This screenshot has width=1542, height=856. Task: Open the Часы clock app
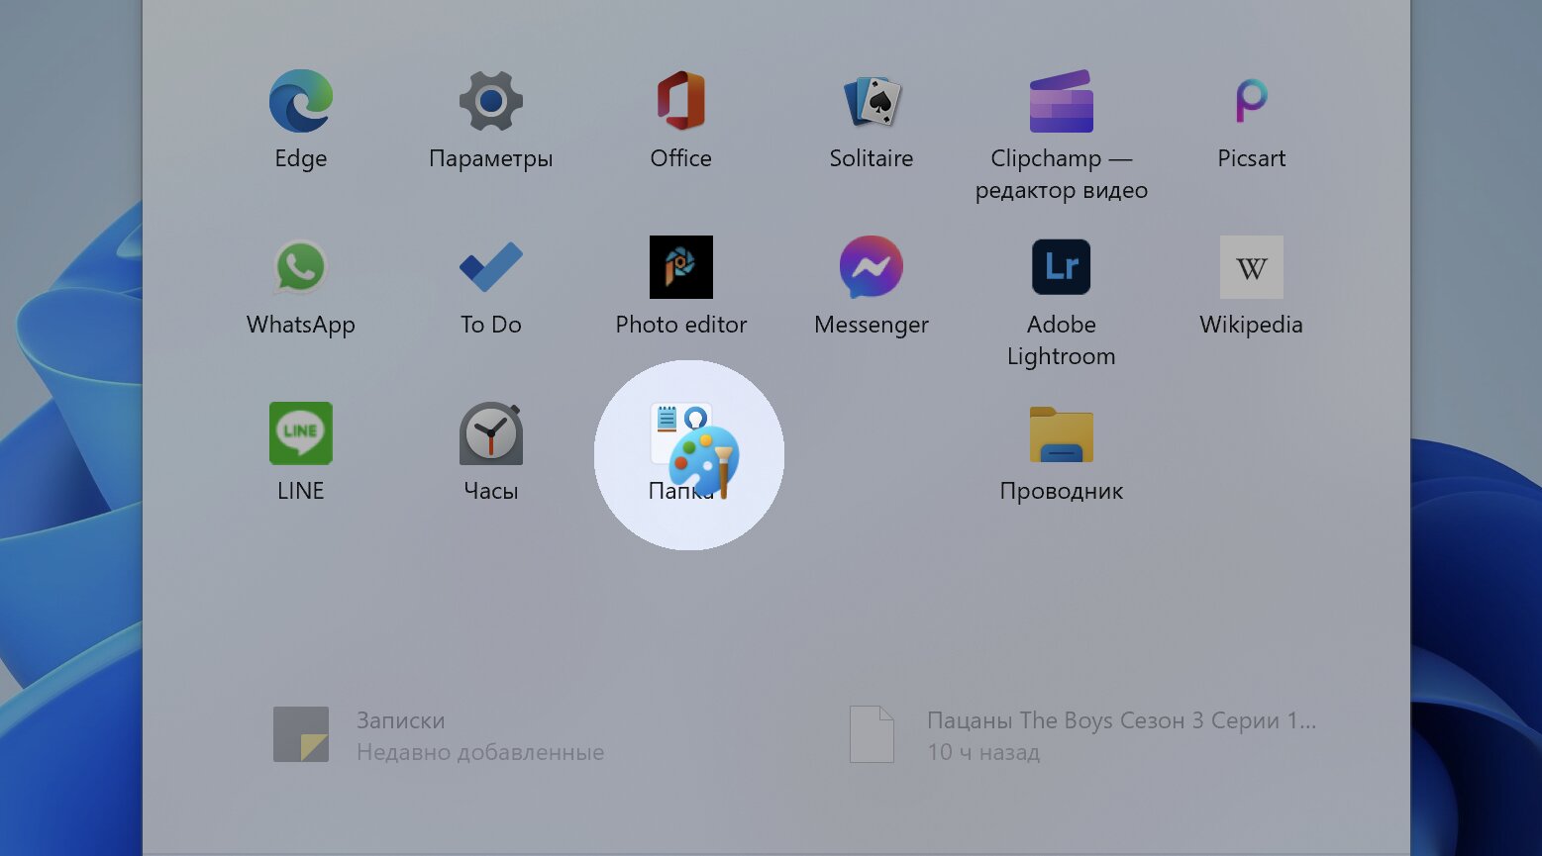[x=491, y=433]
